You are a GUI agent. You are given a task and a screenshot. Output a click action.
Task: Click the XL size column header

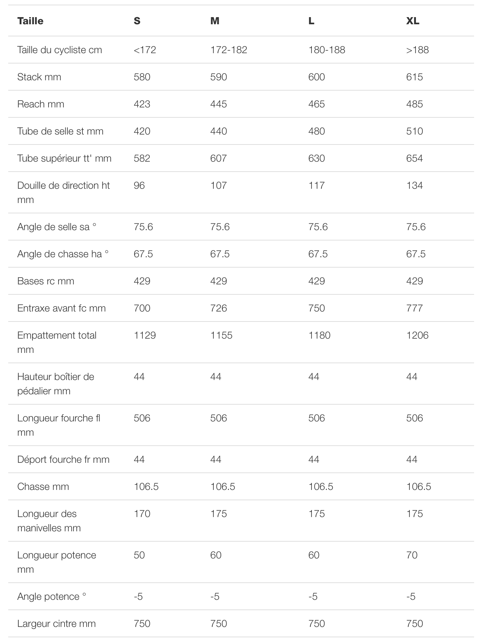(413, 21)
